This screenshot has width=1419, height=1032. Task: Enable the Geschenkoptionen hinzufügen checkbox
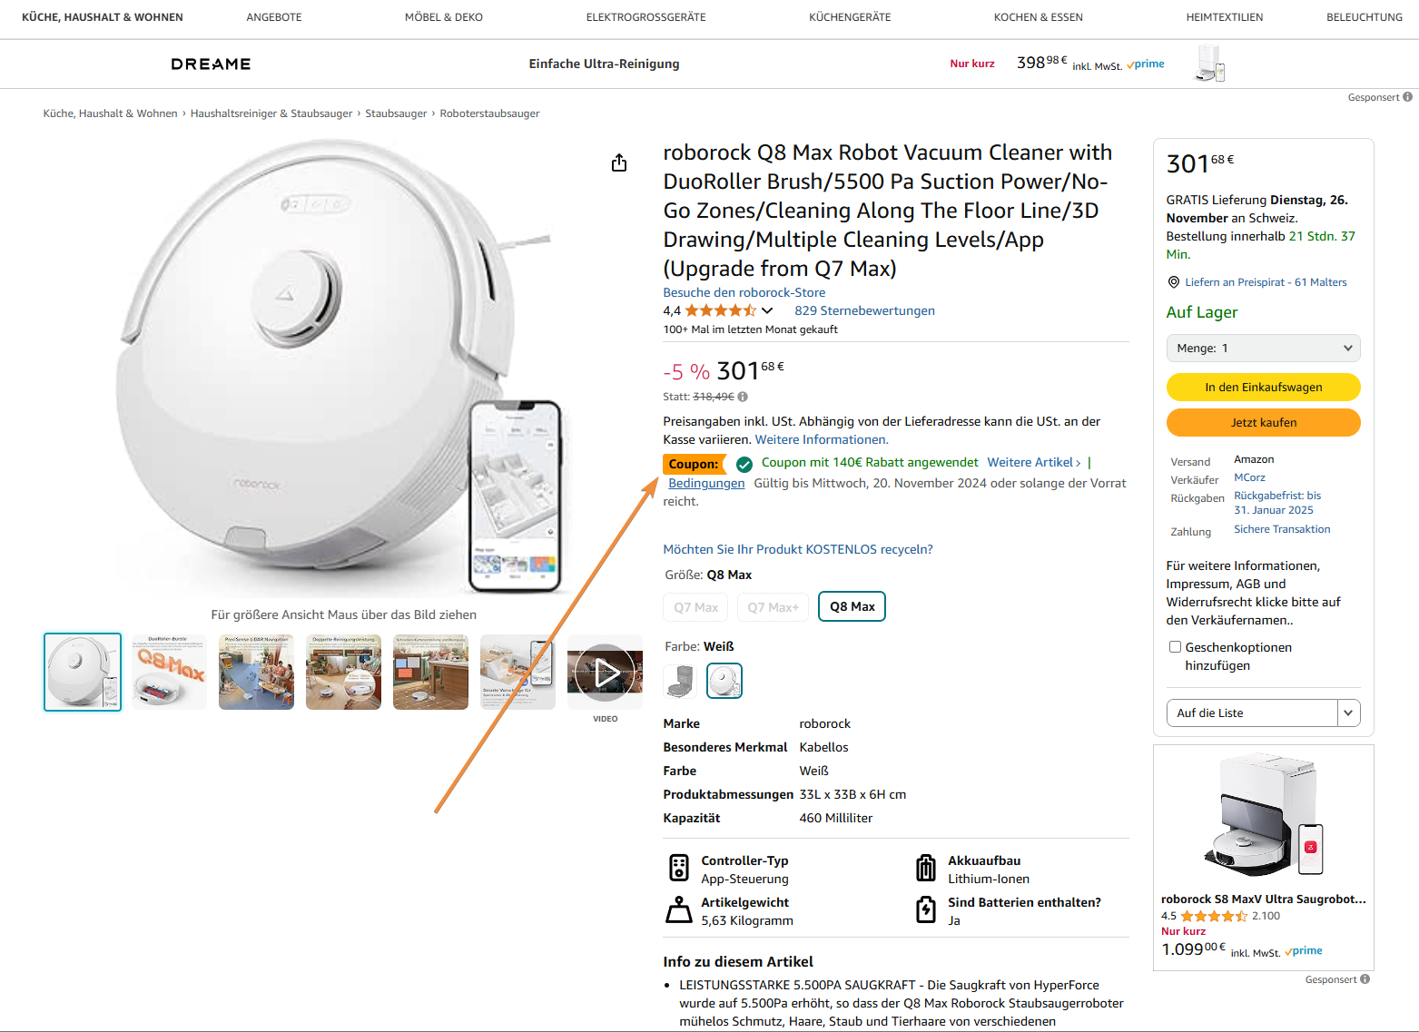[x=1175, y=647]
